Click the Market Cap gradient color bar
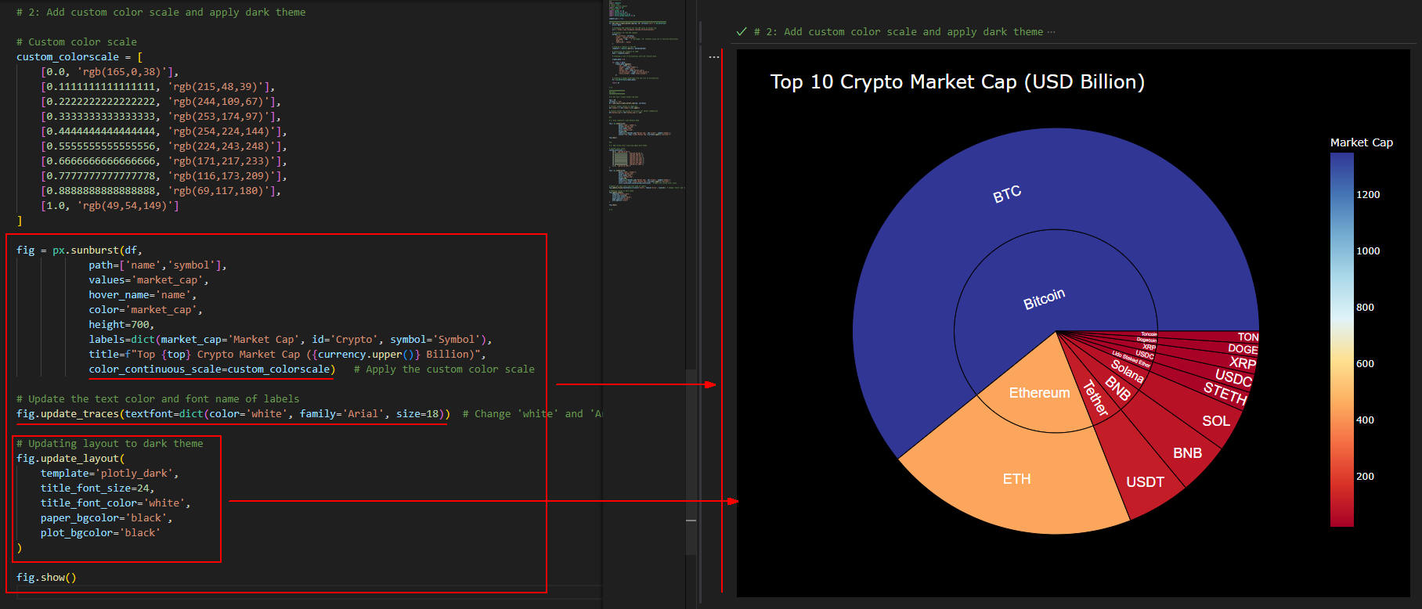This screenshot has height=609, width=1422. pyautogui.click(x=1341, y=340)
